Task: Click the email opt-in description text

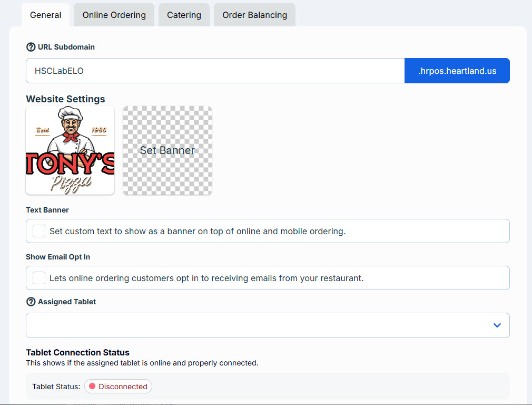Action: tap(206, 278)
